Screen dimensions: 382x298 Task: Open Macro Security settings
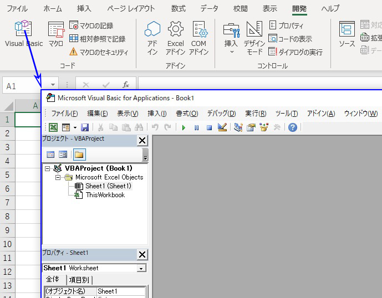99,52
